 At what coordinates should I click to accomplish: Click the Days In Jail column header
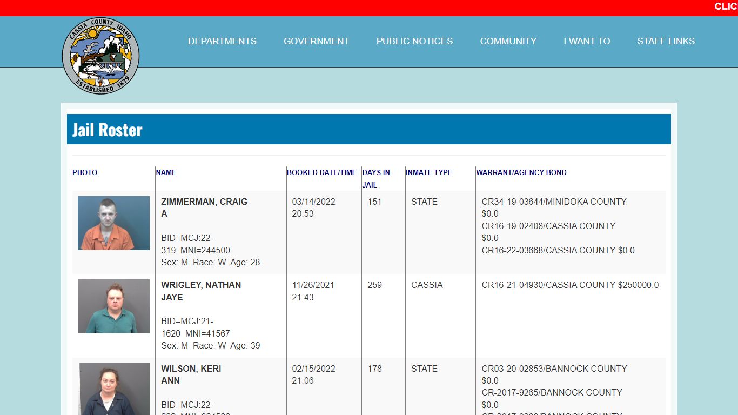(377, 178)
